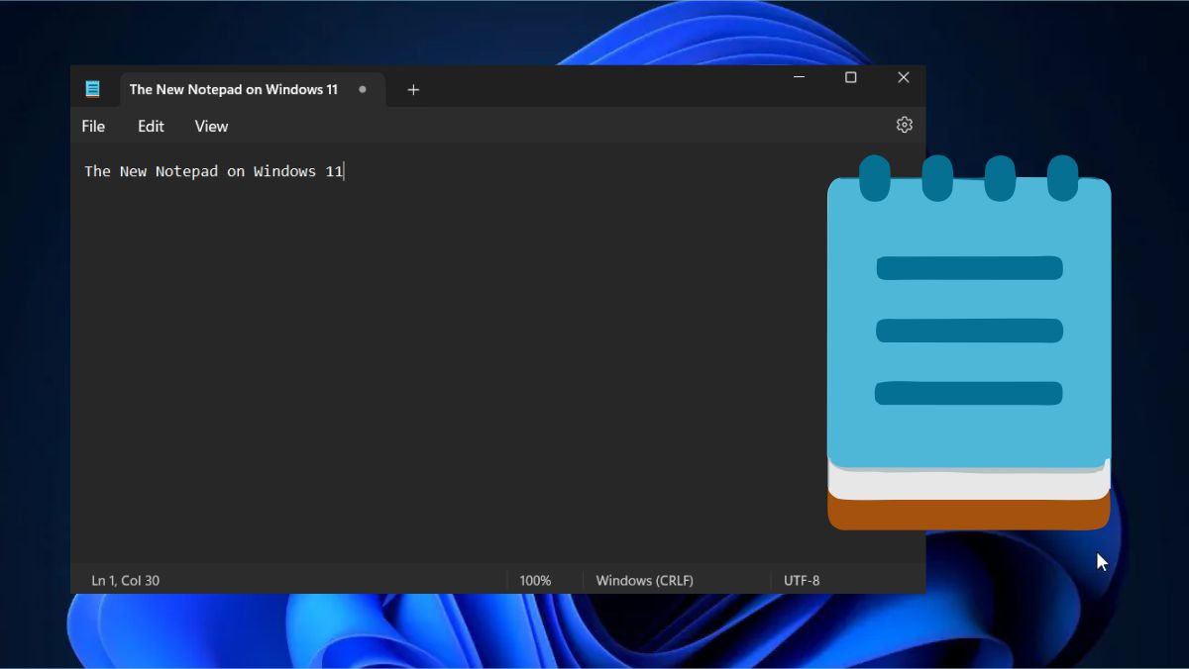The image size is (1189, 669).
Task: Open Notepad settings via the gear icon
Action: click(904, 125)
